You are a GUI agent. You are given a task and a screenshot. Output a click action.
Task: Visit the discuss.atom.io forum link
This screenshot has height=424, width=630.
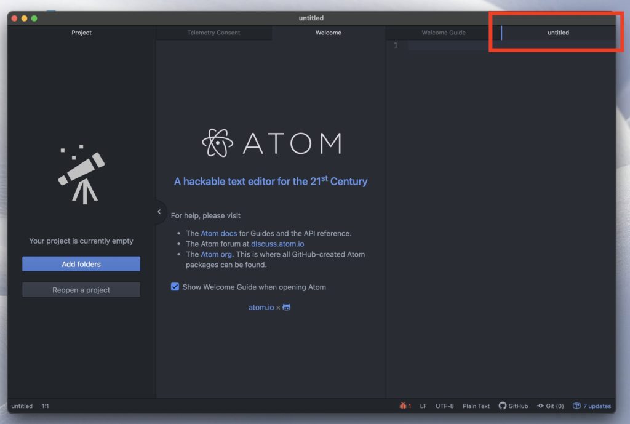[277, 244]
